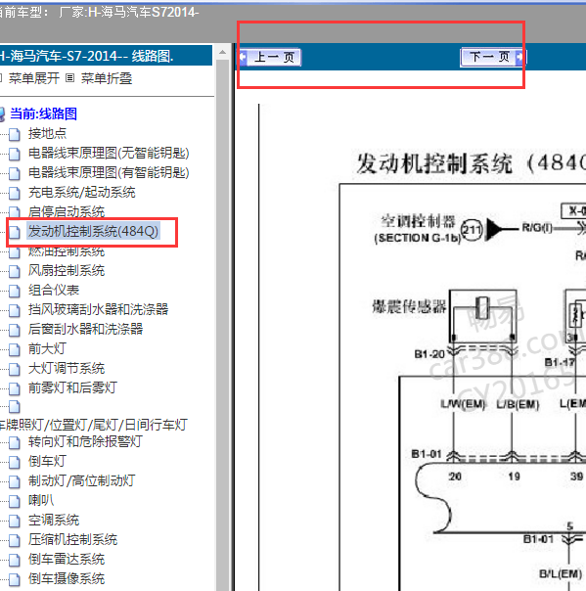Select 电器线束原理图(无智能钥匙) entry
The image size is (586, 591).
coord(109,153)
